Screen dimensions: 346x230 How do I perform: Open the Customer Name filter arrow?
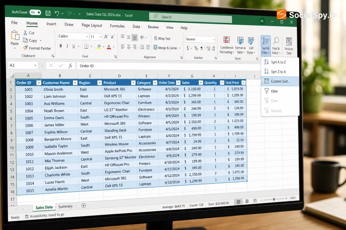[75, 83]
